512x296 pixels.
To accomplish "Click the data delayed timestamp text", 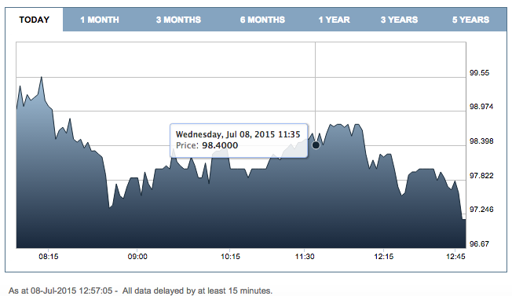I will [141, 291].
